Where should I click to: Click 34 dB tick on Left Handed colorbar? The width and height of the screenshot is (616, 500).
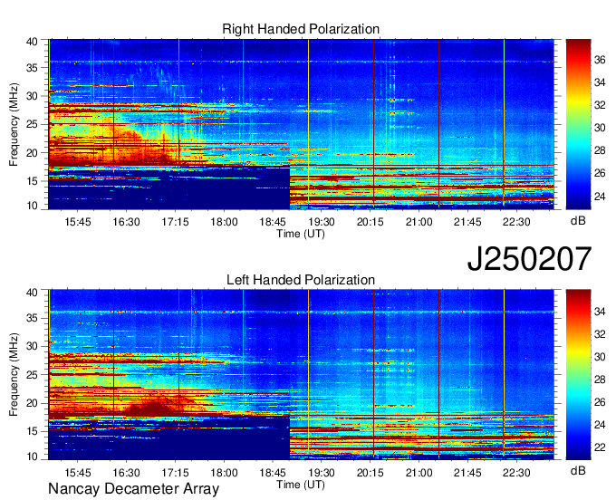pyautogui.click(x=600, y=312)
